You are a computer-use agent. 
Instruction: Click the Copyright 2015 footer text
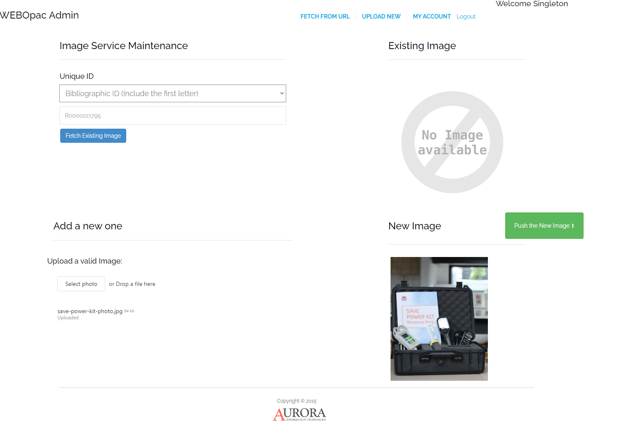(297, 401)
